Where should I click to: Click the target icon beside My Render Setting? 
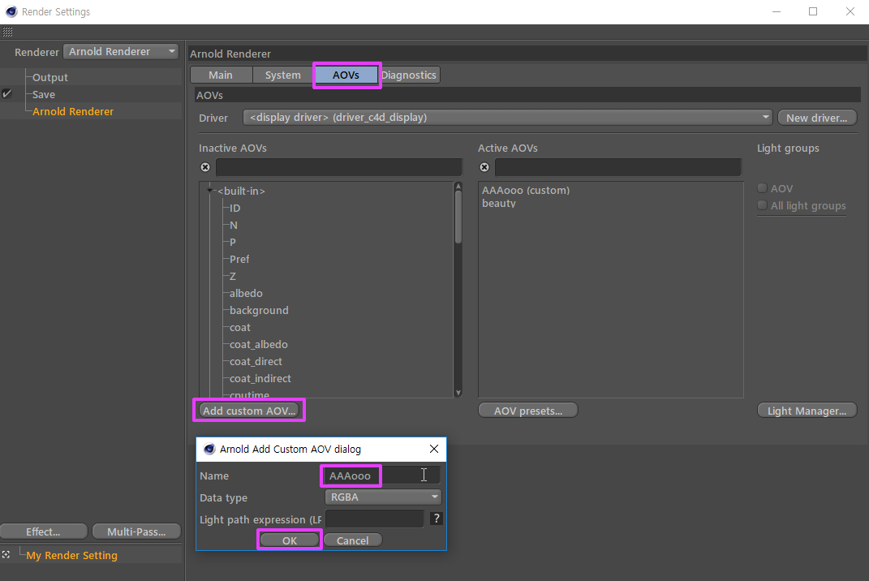point(6,554)
